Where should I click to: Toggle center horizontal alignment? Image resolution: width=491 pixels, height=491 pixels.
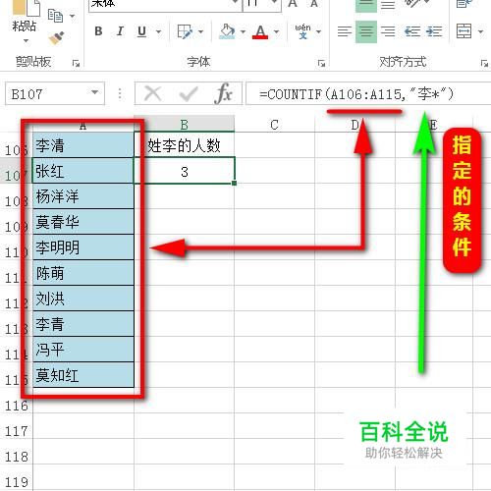pyautogui.click(x=366, y=31)
